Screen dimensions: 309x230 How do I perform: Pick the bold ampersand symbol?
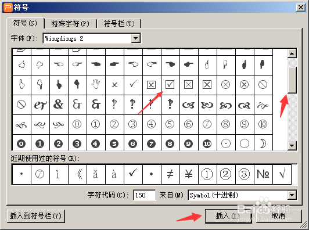coord(59,105)
